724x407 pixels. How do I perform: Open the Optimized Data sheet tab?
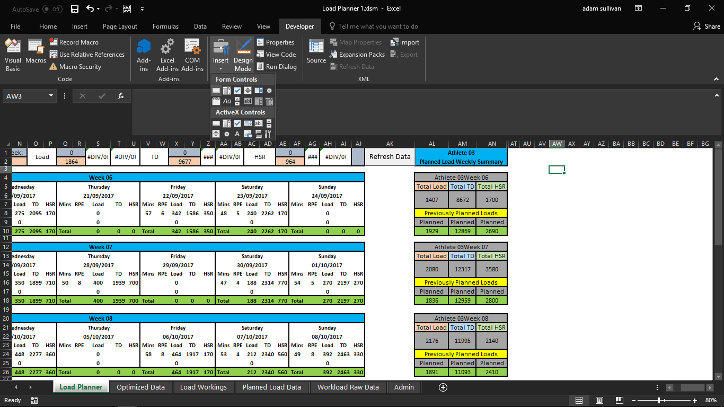point(140,387)
